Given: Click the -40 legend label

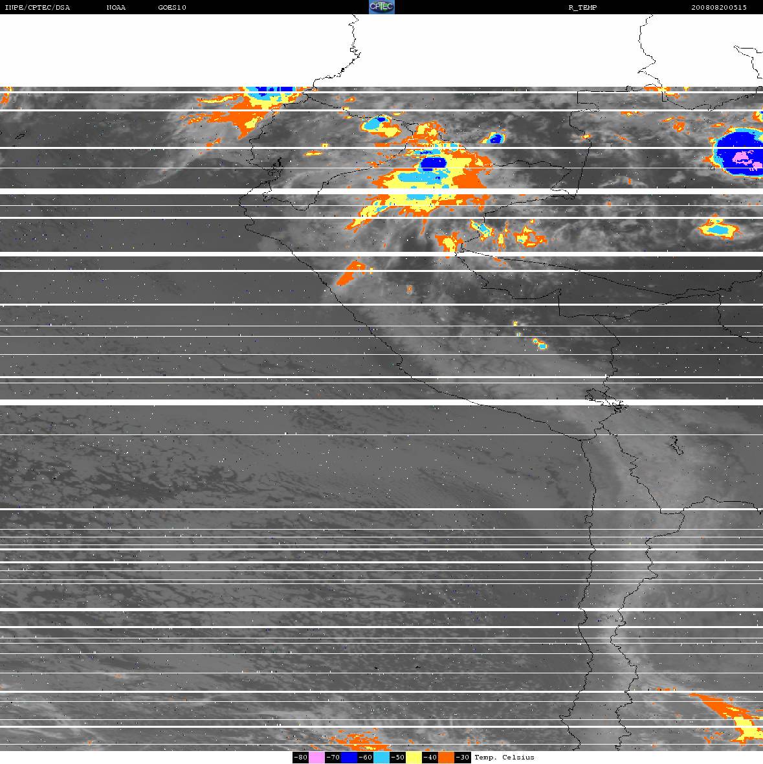Looking at the screenshot, I should click(x=430, y=757).
